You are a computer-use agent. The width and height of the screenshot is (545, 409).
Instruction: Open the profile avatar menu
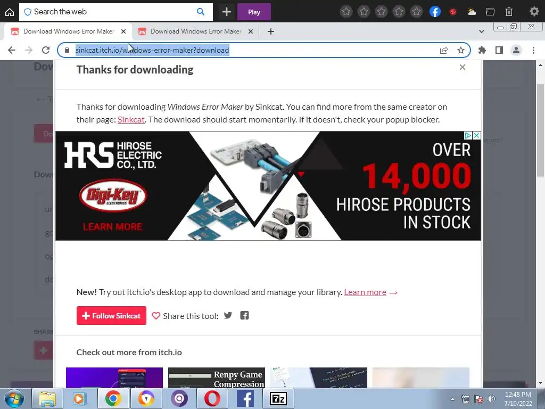[516, 50]
